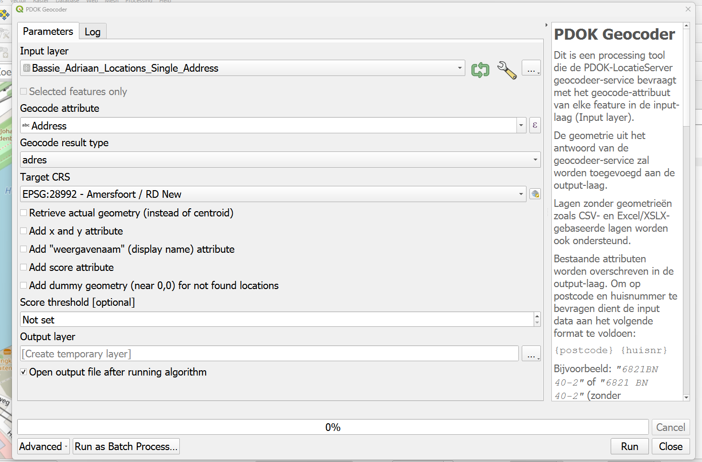Image resolution: width=702 pixels, height=462 pixels.
Task: Click the iterate over input layer icon
Action: pos(480,70)
